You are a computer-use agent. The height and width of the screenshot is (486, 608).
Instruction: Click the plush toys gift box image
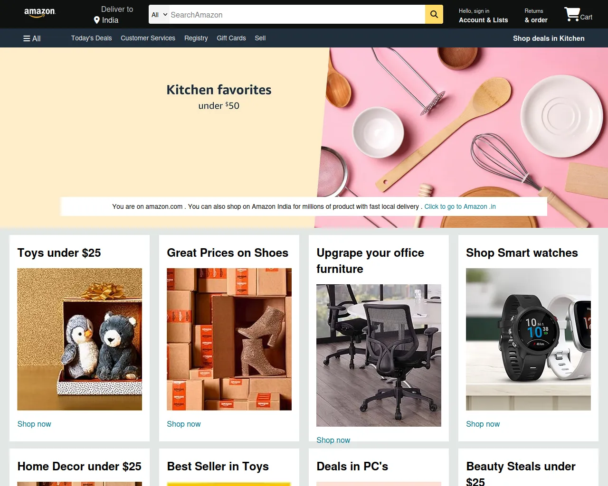79,339
